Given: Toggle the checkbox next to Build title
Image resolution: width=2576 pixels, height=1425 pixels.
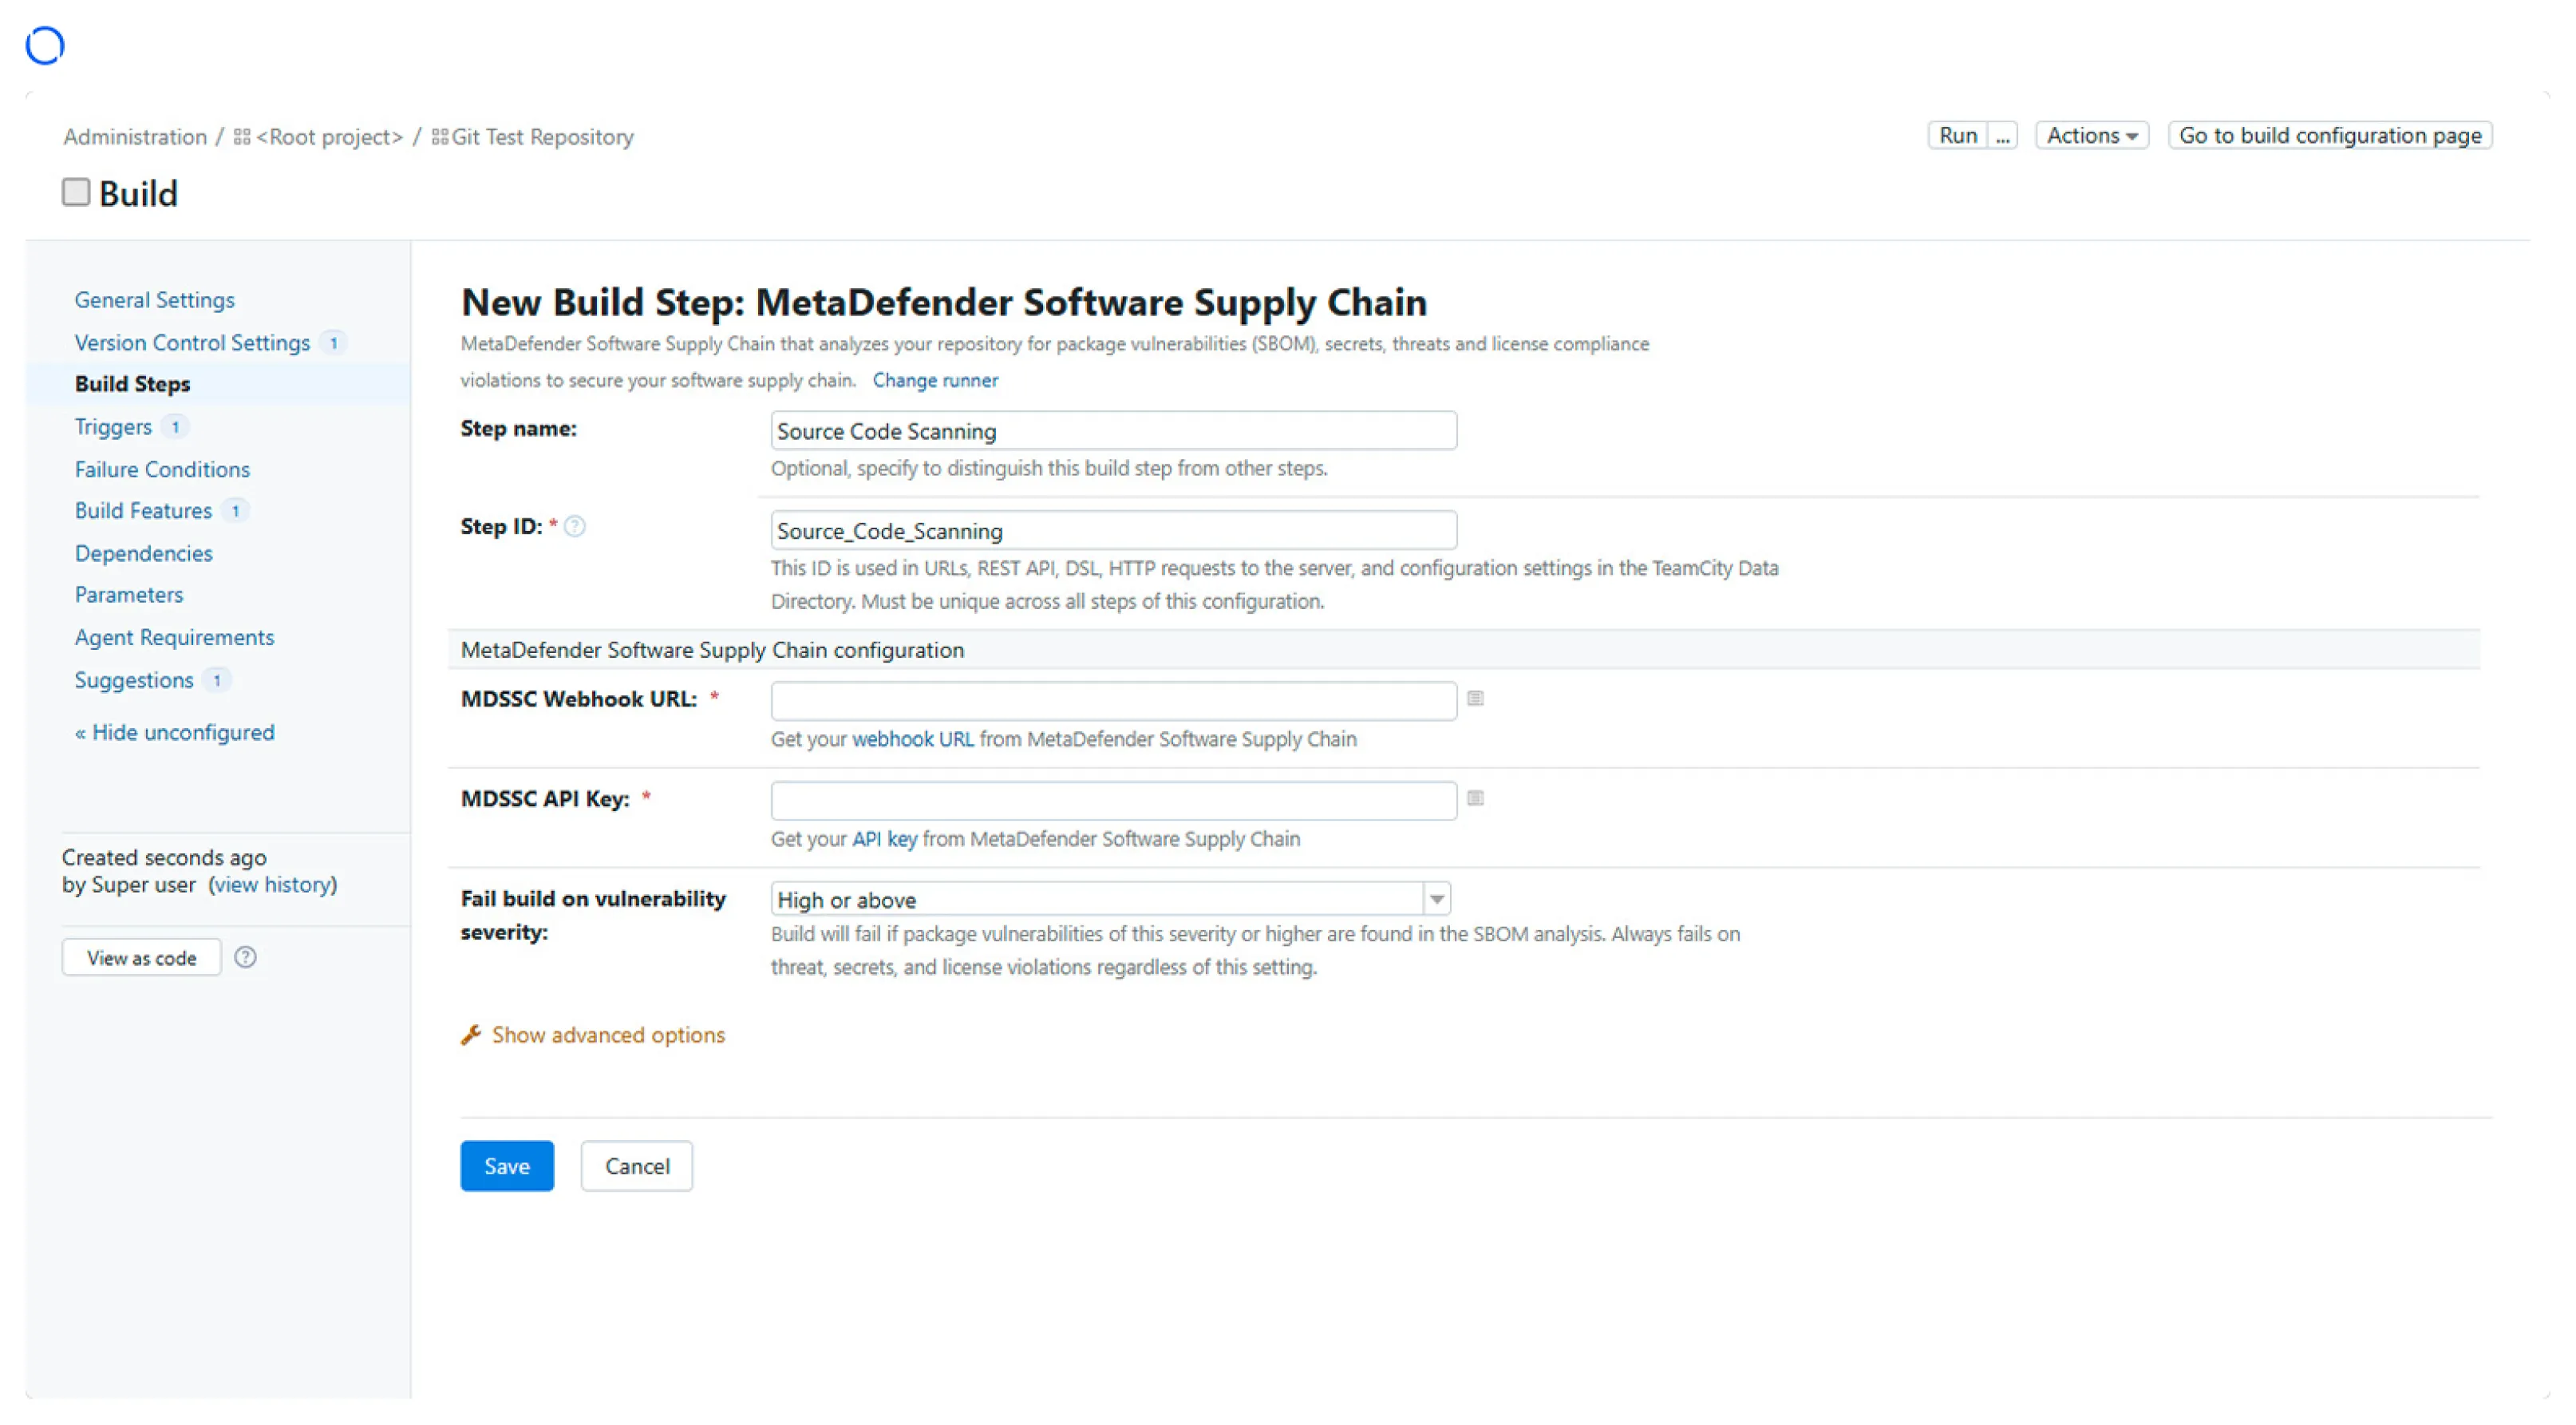Looking at the screenshot, I should [76, 192].
